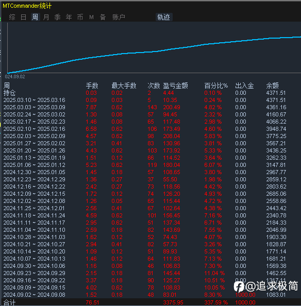Click the 次数 column header
Screen dimensions: 301x306
(154, 86)
